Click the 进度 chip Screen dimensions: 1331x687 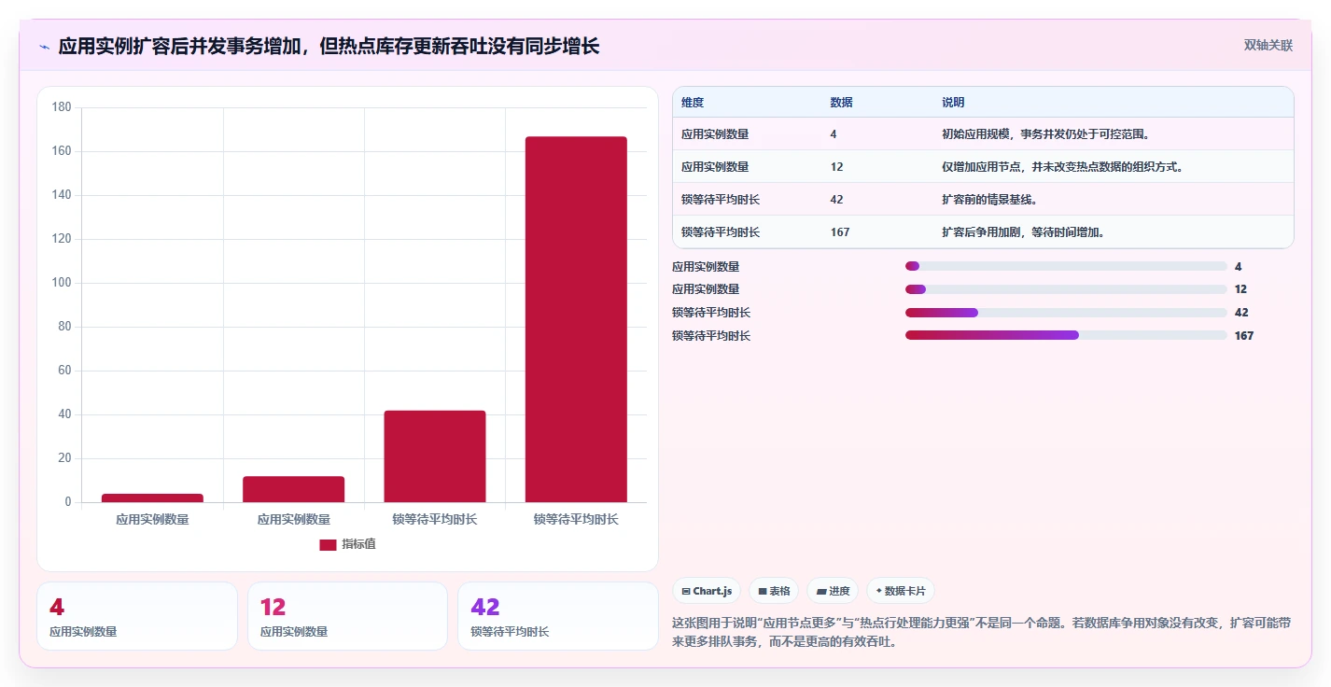pyautogui.click(x=833, y=591)
